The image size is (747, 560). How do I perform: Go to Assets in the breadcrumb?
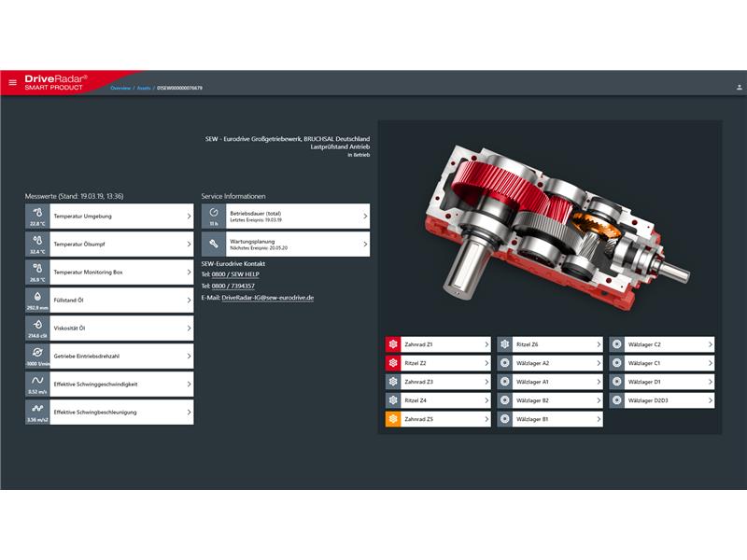tap(144, 88)
